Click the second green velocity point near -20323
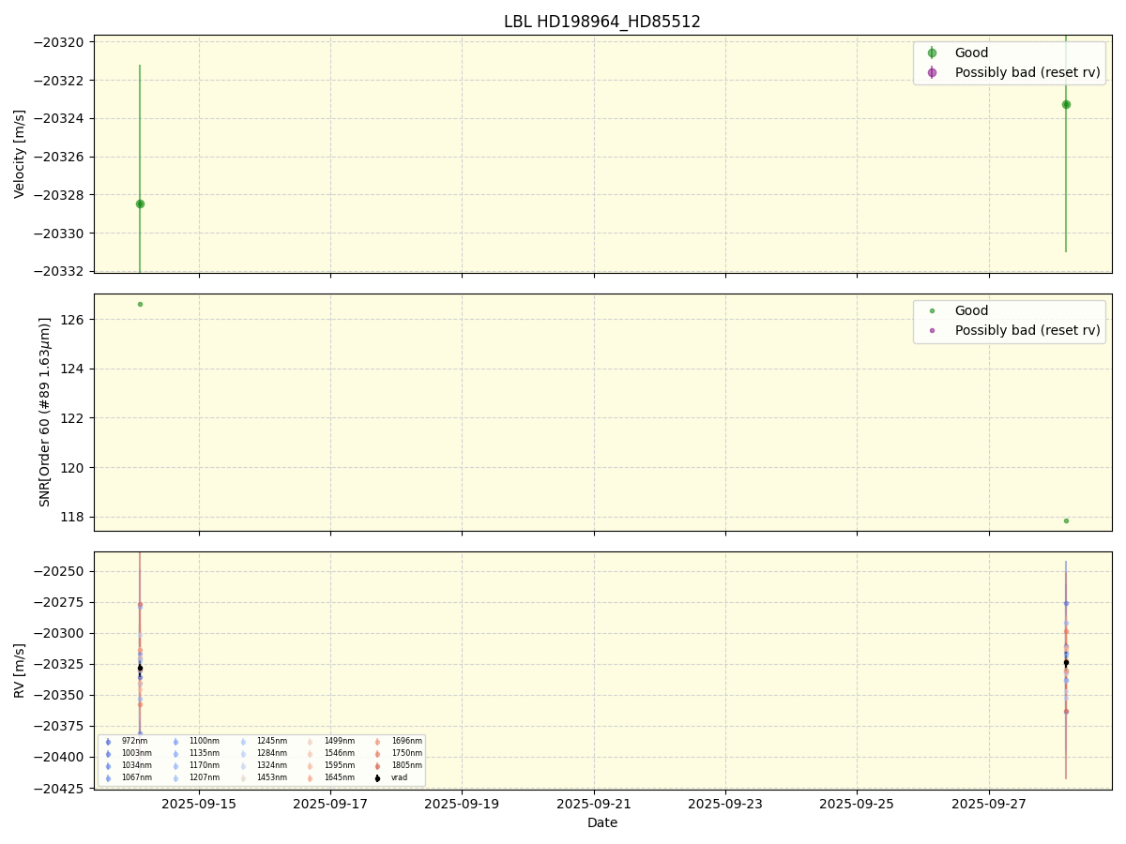 pos(1066,104)
